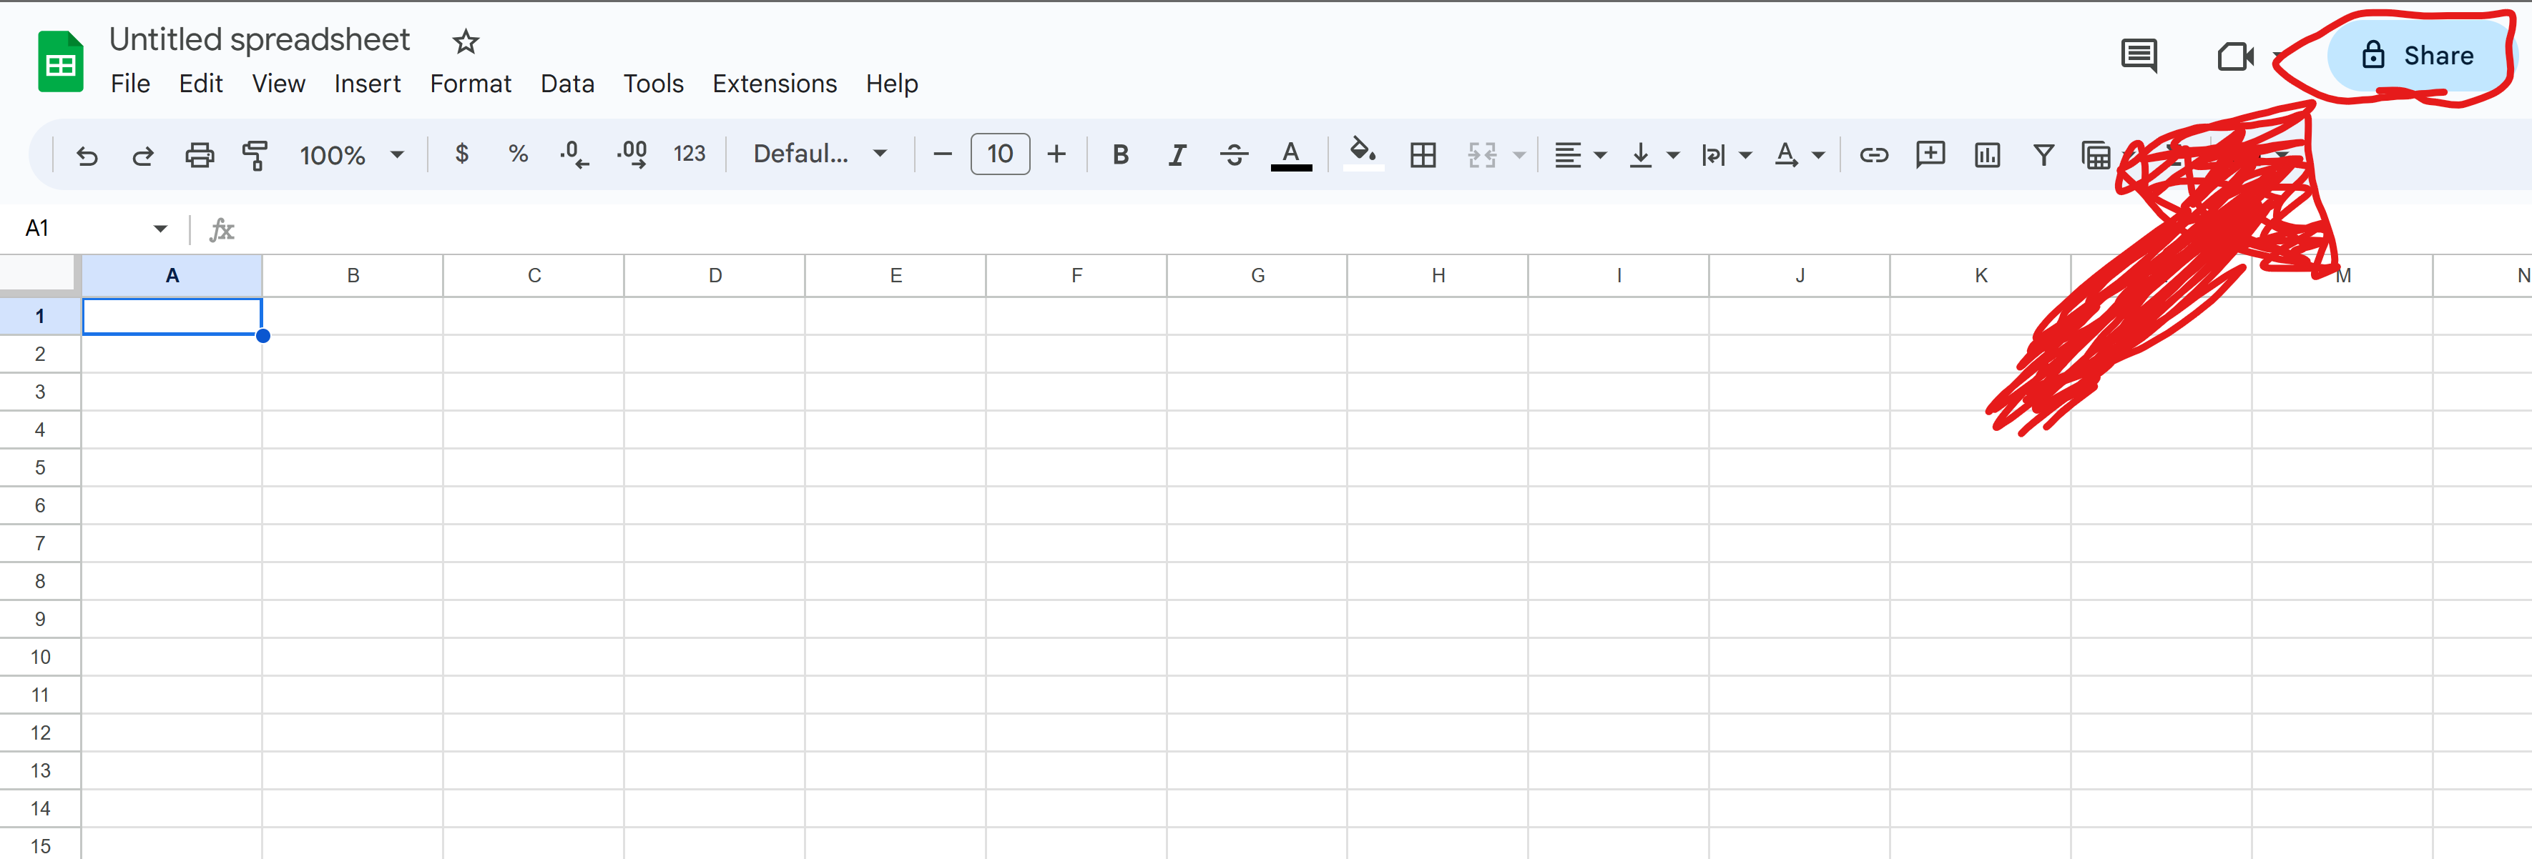The height and width of the screenshot is (859, 2532).
Task: Increase font size with plus button
Action: coord(1056,154)
